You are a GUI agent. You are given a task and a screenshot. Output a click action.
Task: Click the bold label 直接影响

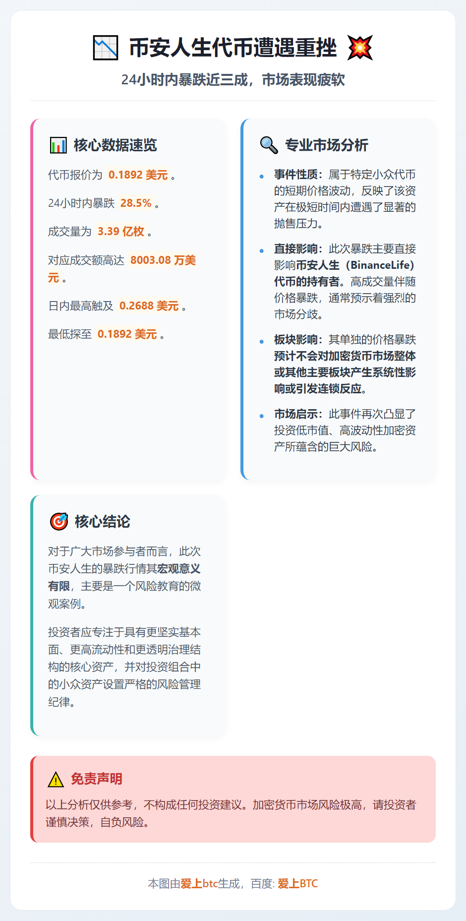point(296,249)
